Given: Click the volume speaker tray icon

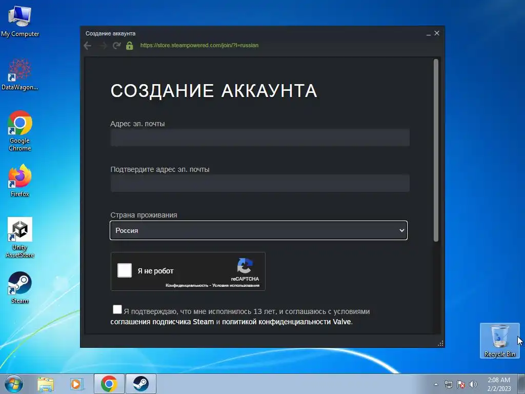Looking at the screenshot, I should [473, 384].
